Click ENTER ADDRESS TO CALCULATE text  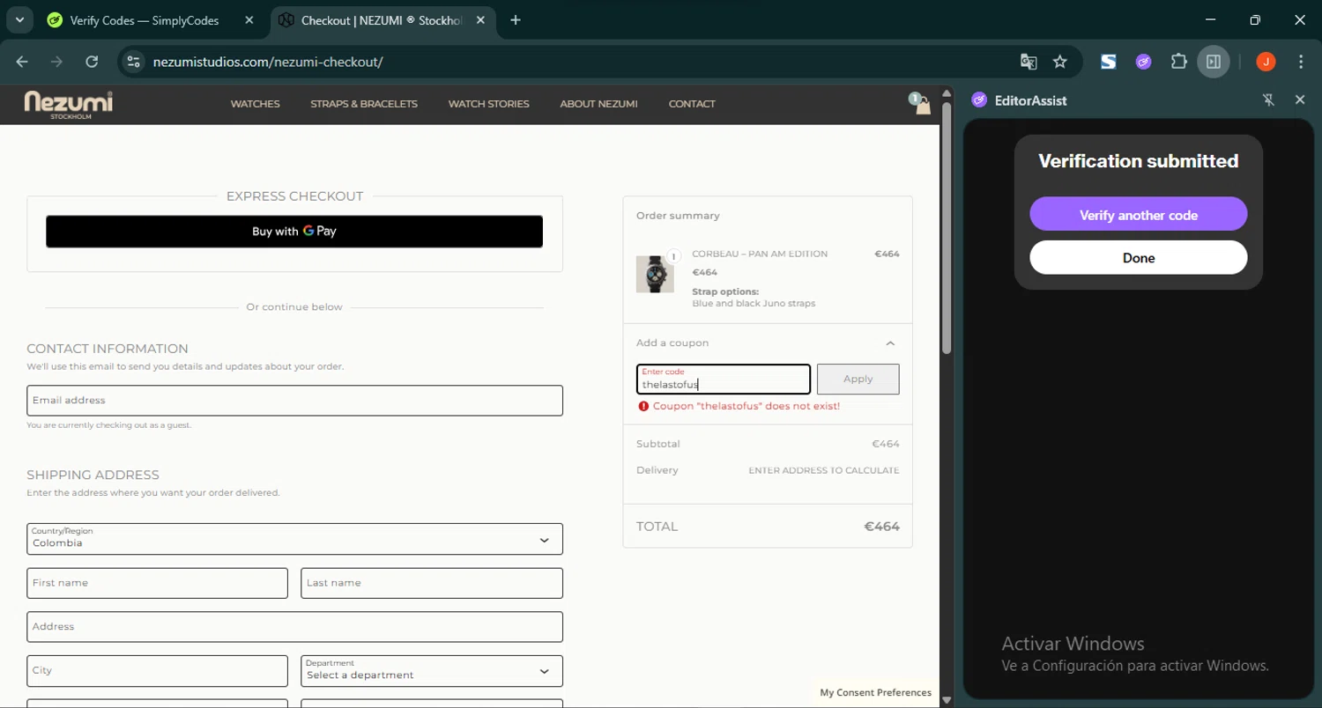coord(824,470)
